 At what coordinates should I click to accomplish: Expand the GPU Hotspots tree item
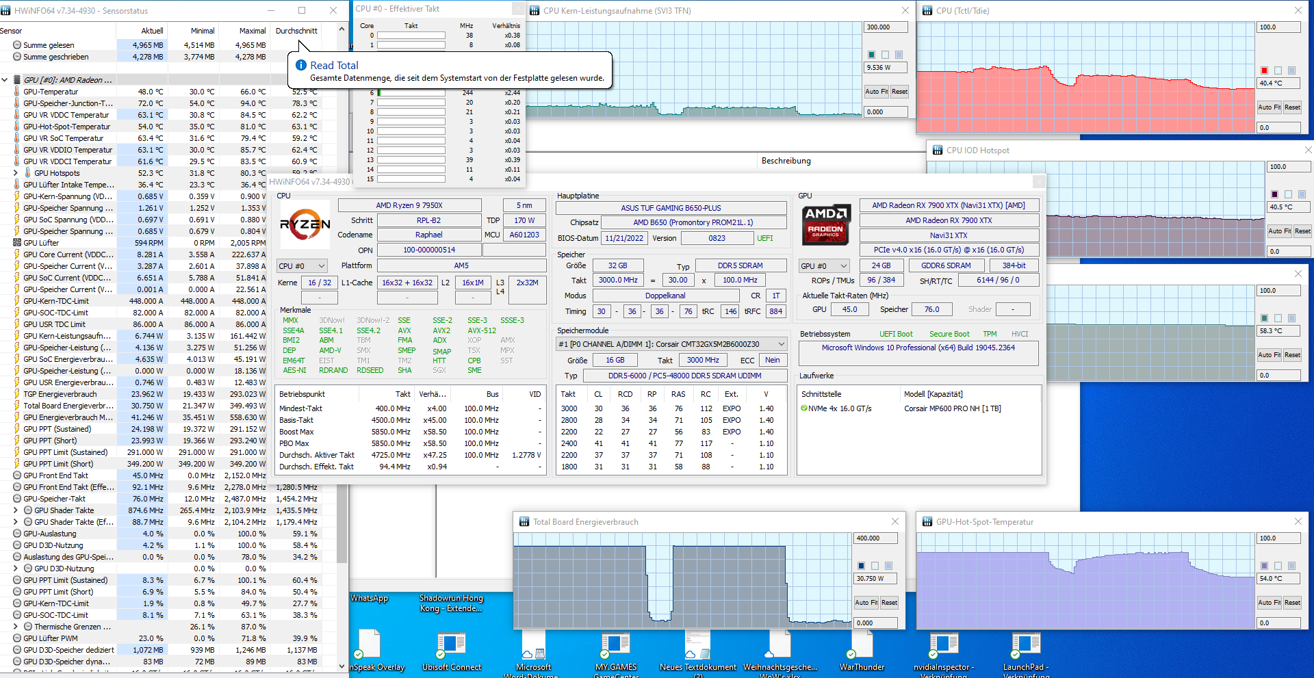(16, 173)
